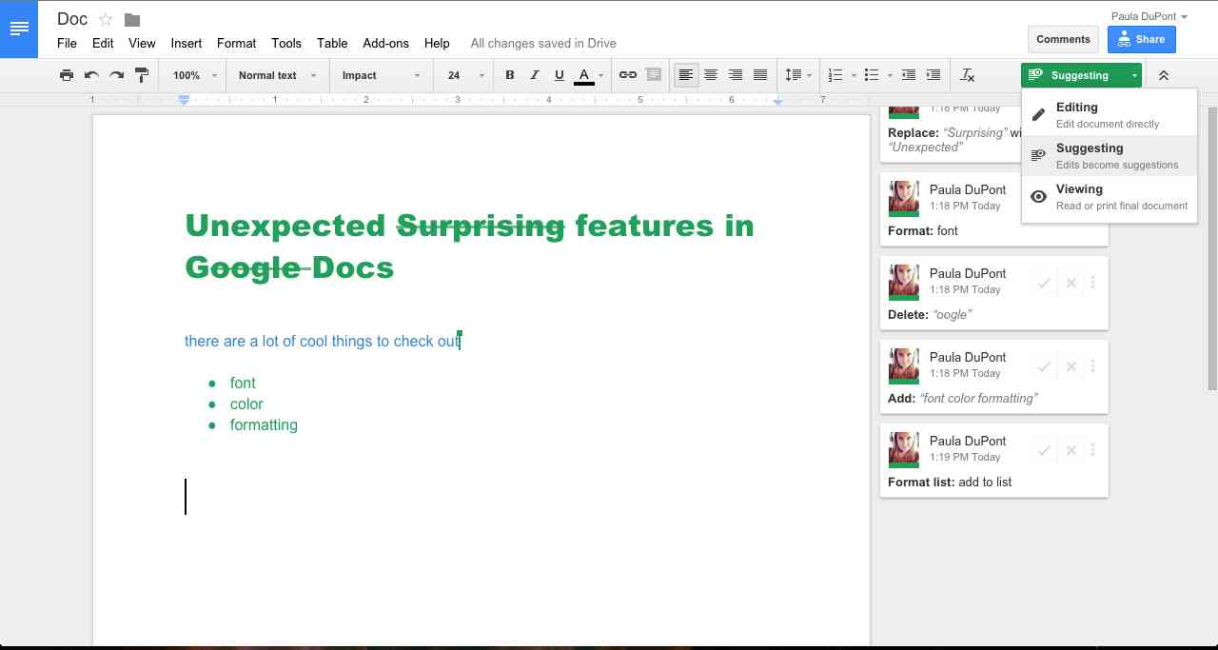The height and width of the screenshot is (650, 1218).
Task: Open the Impact font dropdown
Action: click(382, 75)
